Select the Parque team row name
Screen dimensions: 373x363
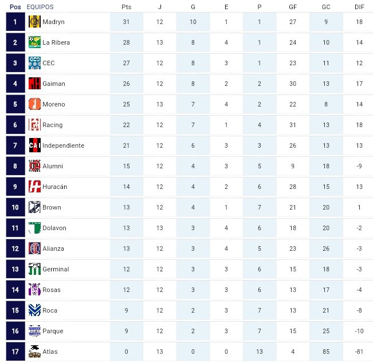click(x=53, y=331)
